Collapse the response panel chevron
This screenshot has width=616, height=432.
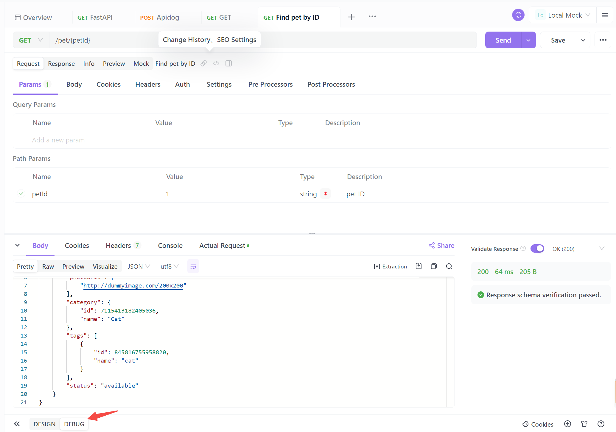click(x=17, y=245)
